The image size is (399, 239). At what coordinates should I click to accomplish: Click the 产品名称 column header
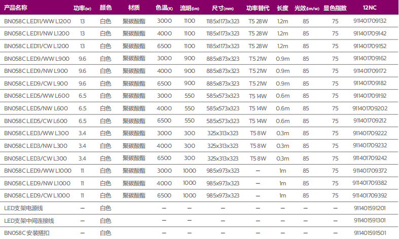[16, 8]
